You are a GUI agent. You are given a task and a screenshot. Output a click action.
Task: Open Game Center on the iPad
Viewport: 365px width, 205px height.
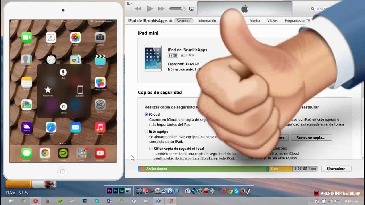100,82
